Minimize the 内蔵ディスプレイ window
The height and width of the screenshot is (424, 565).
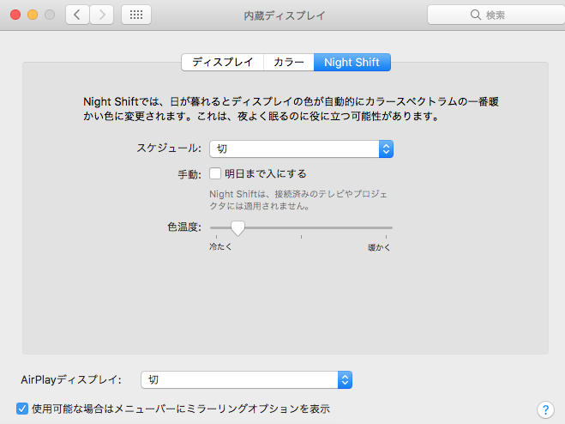coord(33,15)
